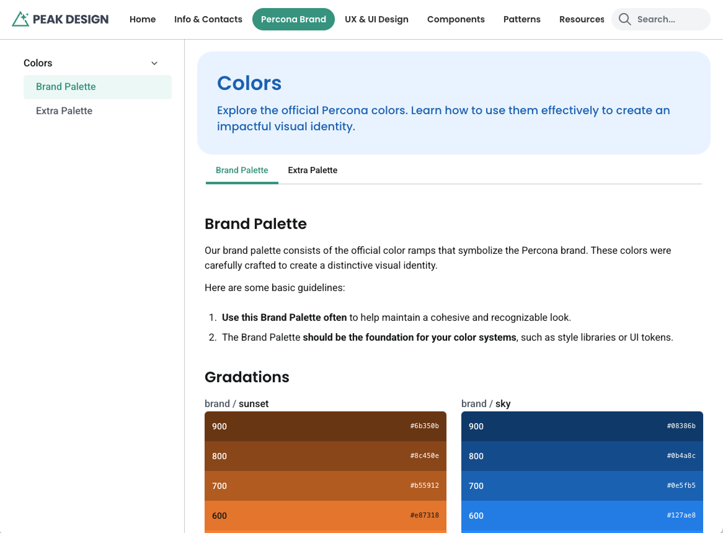This screenshot has width=723, height=533.
Task: Open the Components navigation item
Action: [x=456, y=19]
